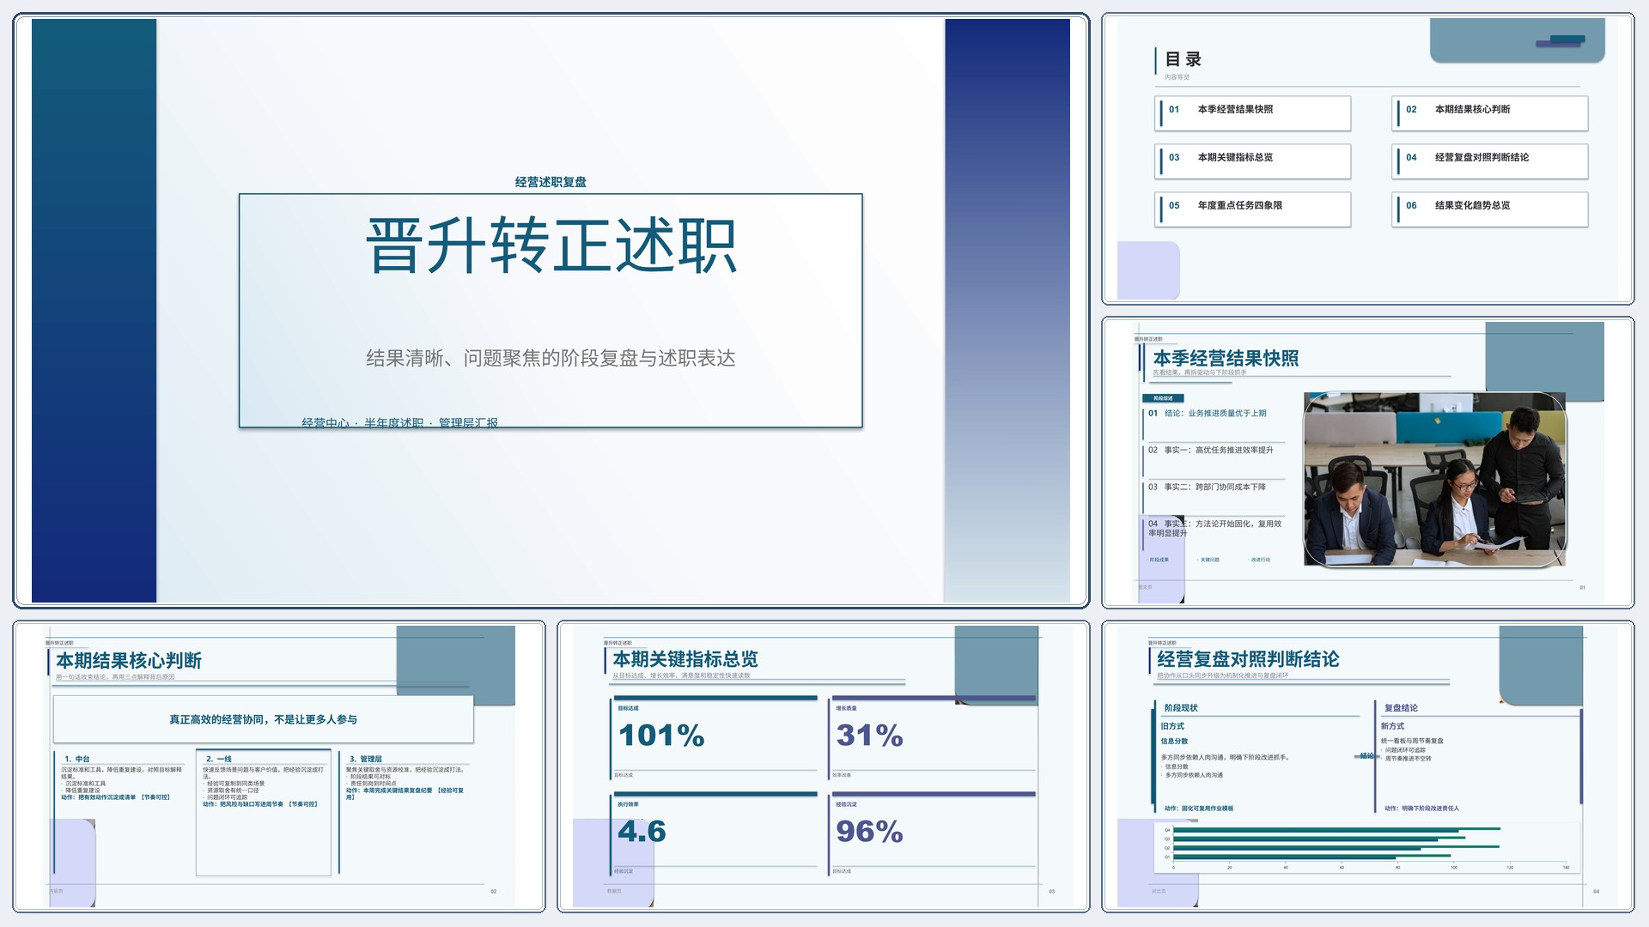1649x927 pixels.
Task: Click contents entry 06 结果变化趋势总览
Action: tap(1490, 209)
